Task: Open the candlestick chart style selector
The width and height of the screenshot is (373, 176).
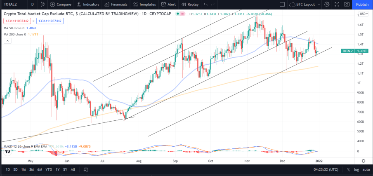Action: [42, 4]
